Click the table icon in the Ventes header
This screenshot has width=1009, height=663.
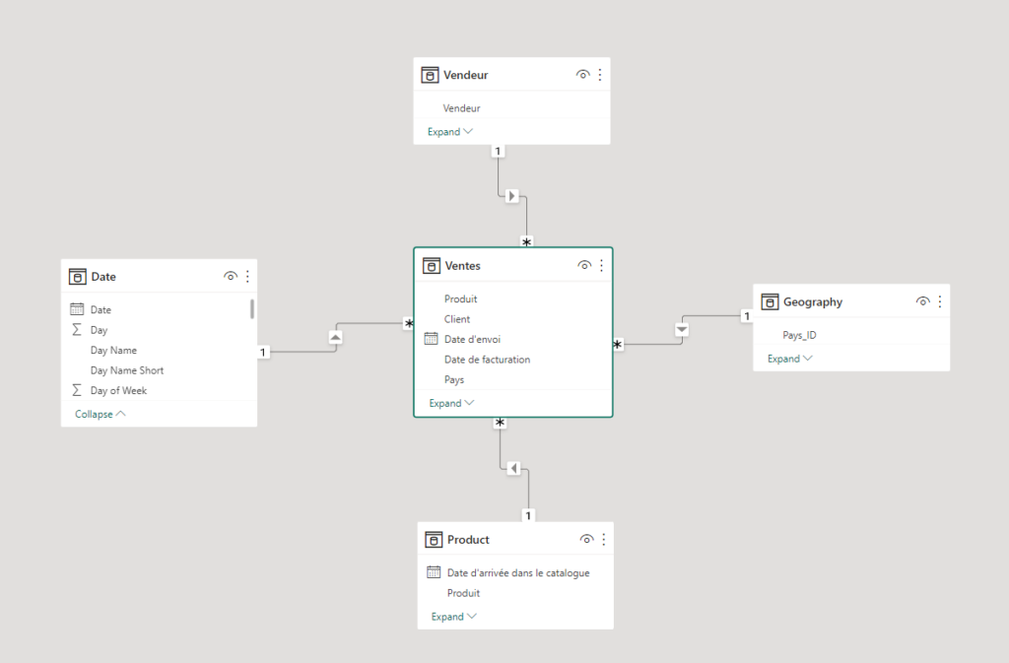click(431, 265)
